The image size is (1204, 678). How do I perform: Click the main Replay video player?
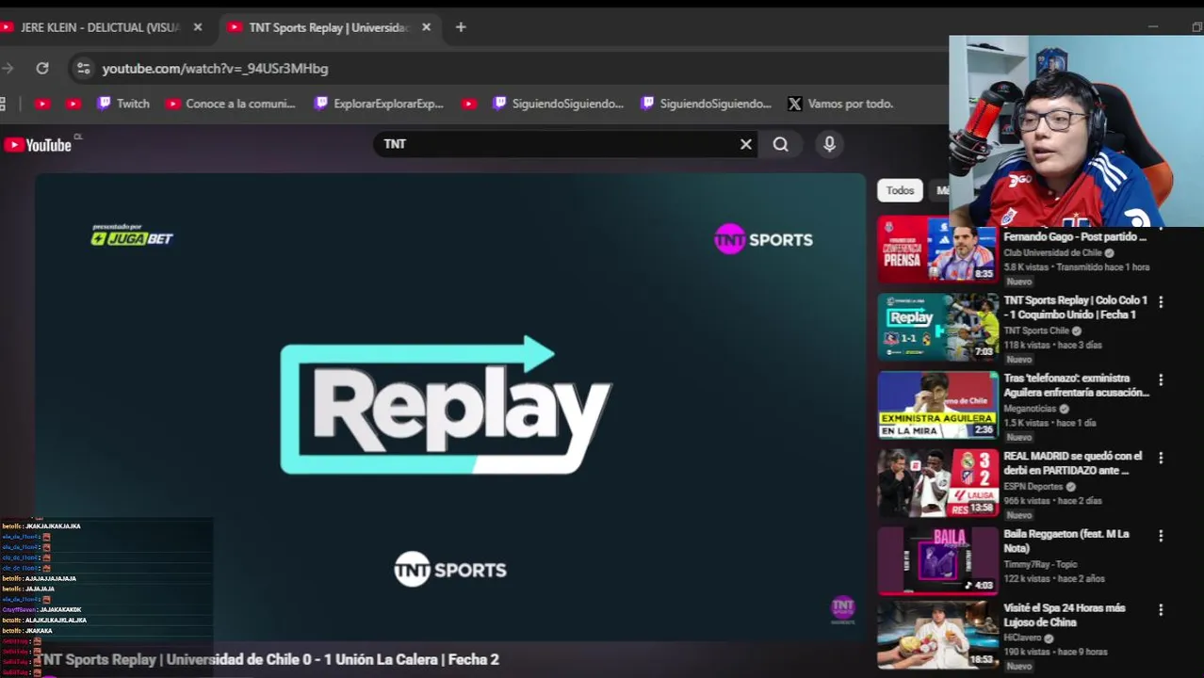click(x=450, y=407)
